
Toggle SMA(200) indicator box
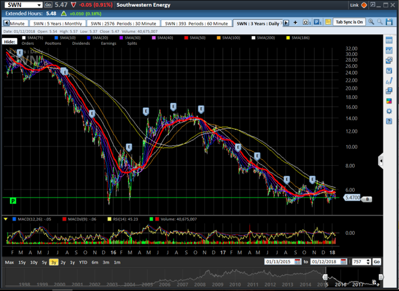[254, 37]
